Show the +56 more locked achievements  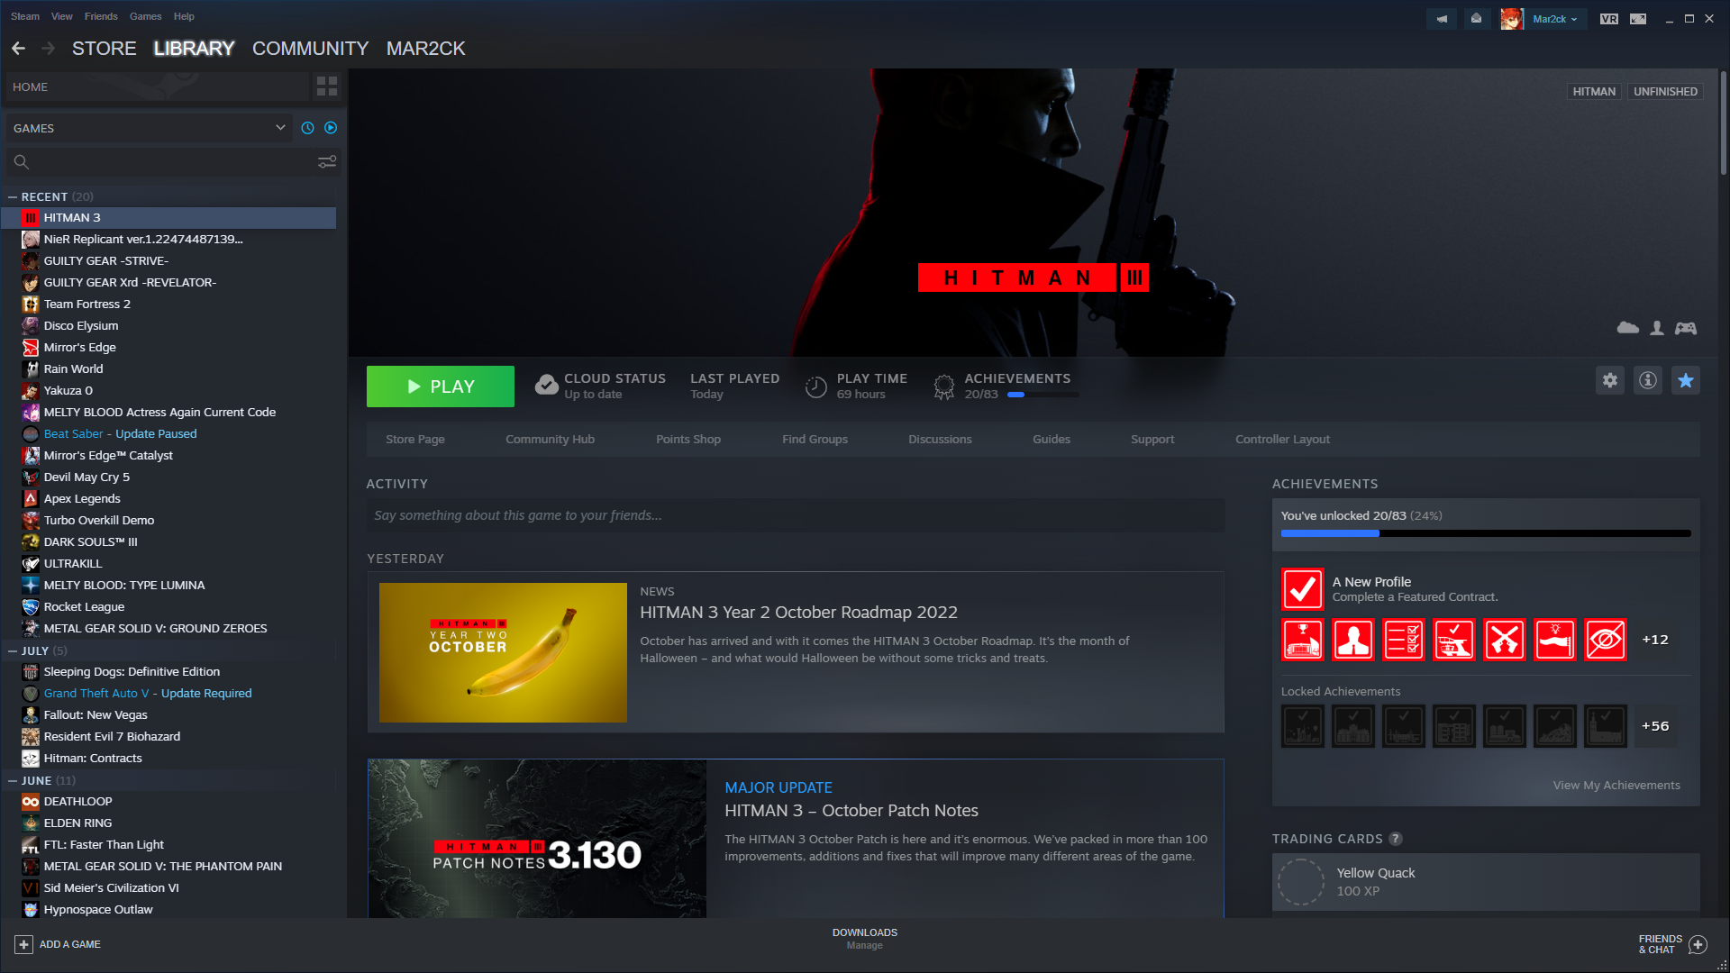(x=1655, y=726)
